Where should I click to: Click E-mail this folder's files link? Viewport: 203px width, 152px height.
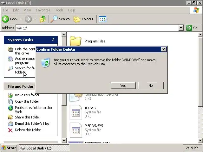pyautogui.click(x=32, y=123)
